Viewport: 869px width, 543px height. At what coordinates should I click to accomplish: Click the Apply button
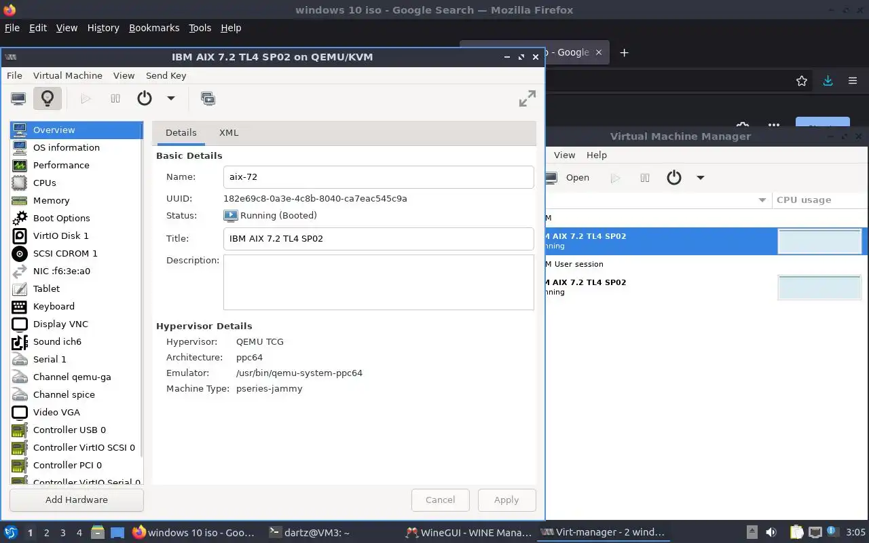[x=506, y=500]
